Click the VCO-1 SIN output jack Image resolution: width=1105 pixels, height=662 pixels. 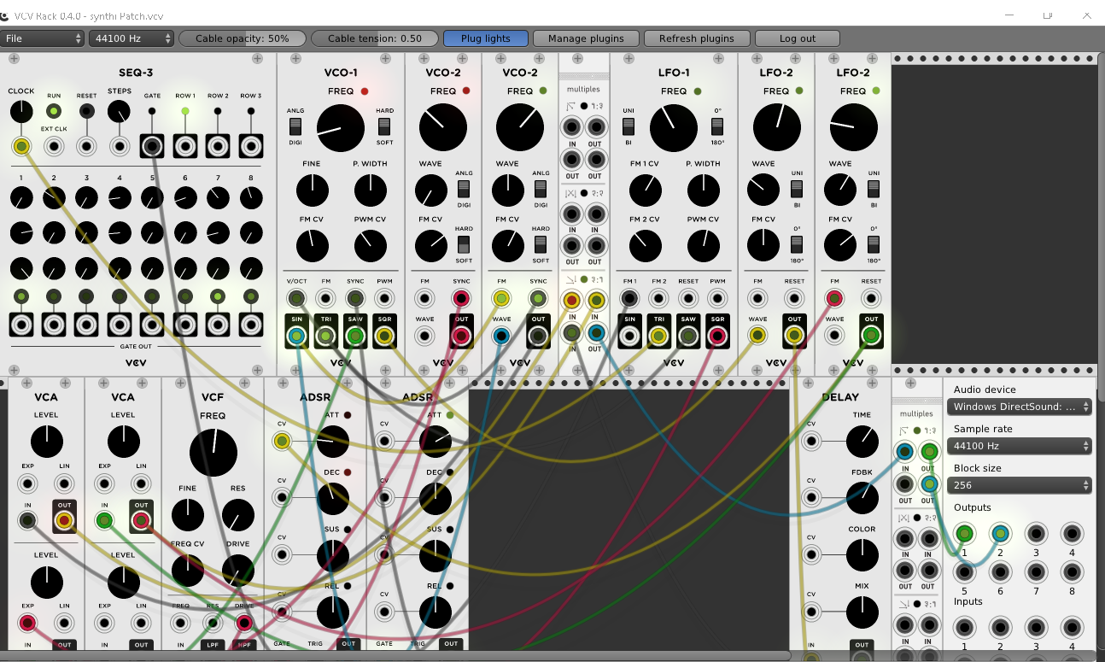point(296,337)
